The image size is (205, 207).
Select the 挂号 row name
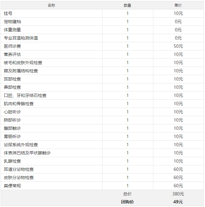click(8, 13)
